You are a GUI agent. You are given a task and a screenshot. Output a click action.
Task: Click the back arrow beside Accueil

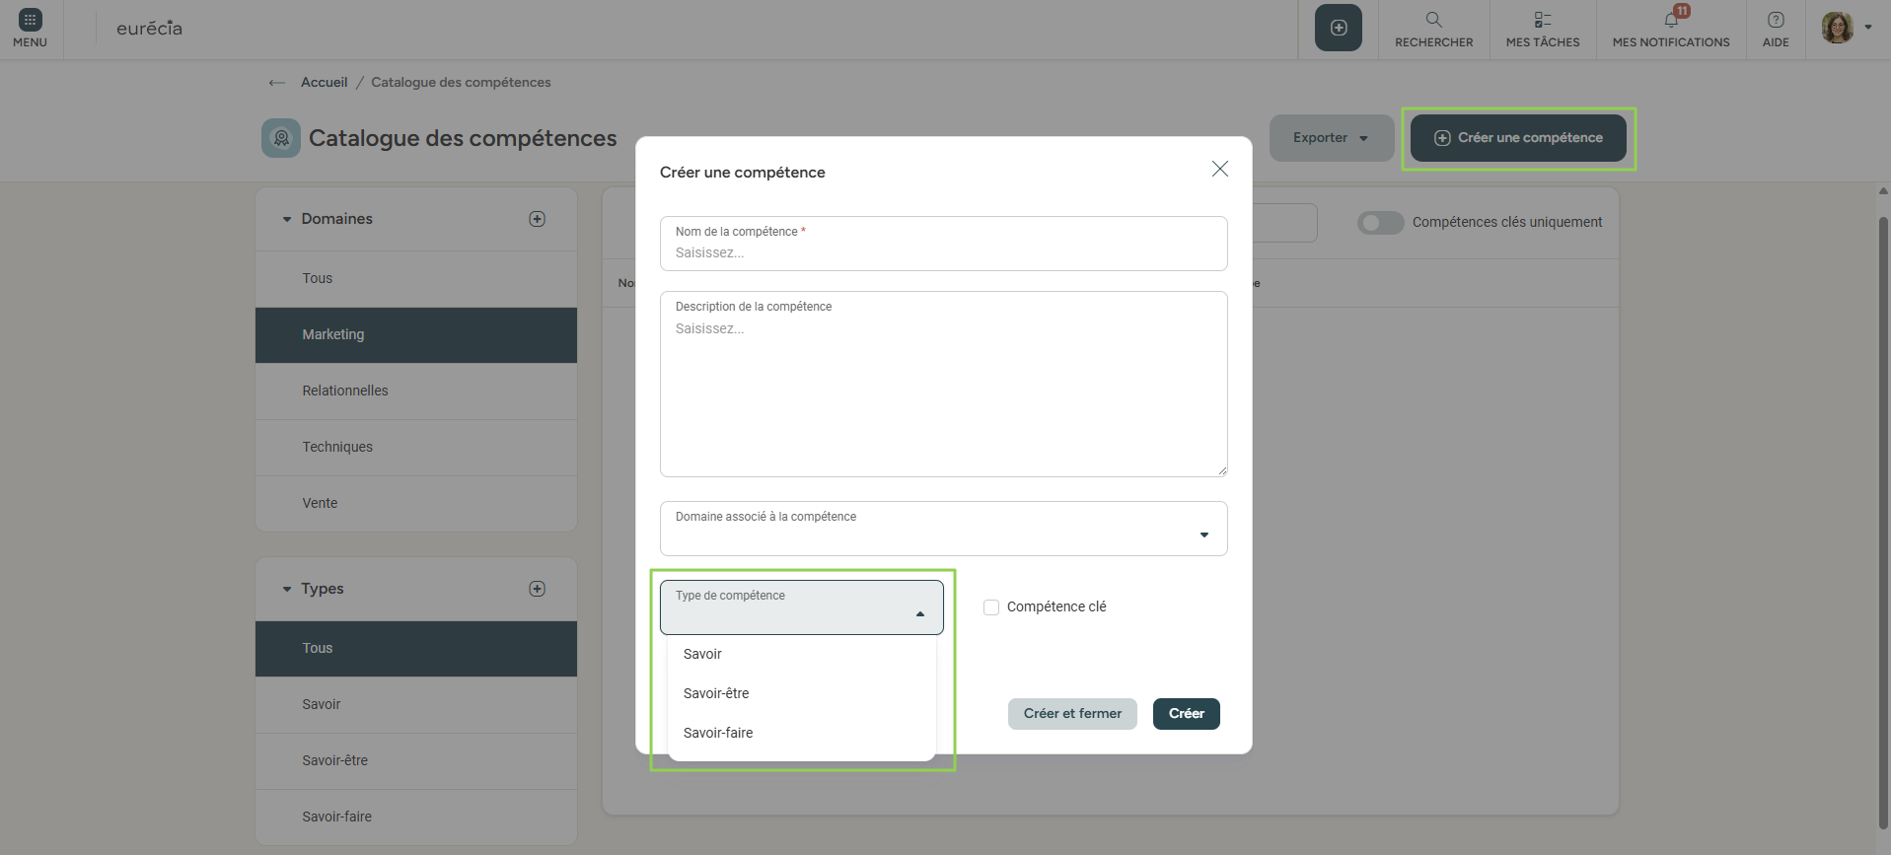coord(277,83)
